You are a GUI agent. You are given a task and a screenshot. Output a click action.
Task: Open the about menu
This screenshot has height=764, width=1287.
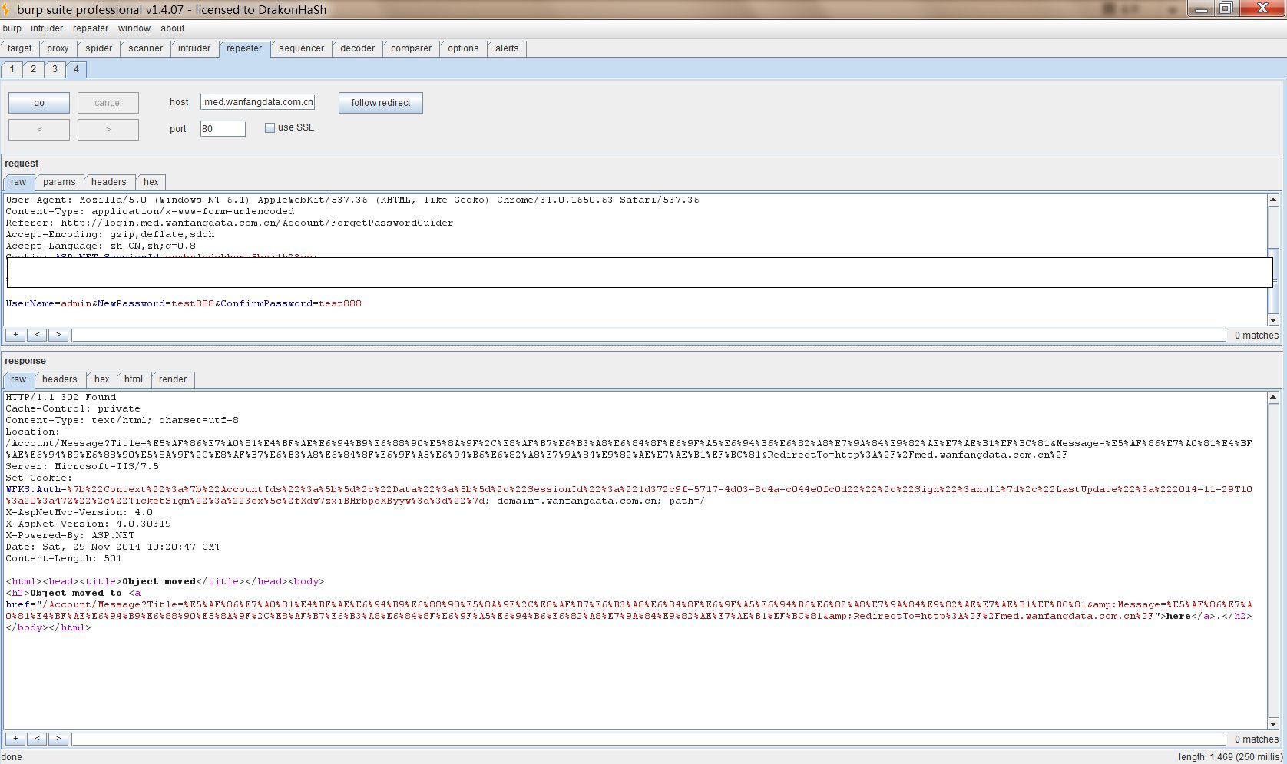[173, 28]
